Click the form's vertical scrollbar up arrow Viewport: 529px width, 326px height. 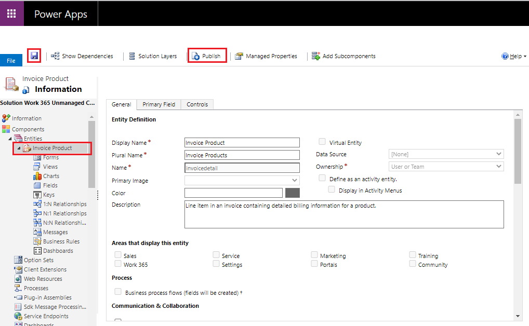pos(518,115)
